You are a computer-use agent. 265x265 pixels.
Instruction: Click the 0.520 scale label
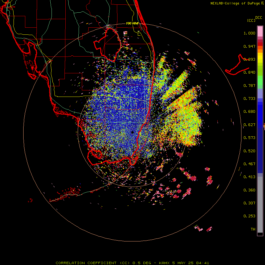249,151
